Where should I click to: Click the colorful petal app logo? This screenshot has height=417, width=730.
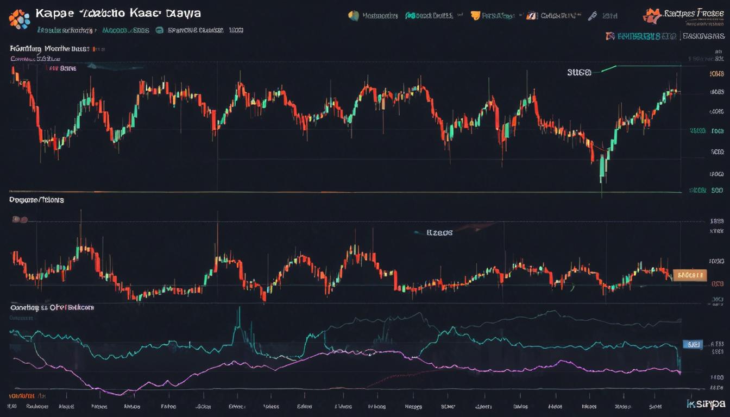[19, 17]
